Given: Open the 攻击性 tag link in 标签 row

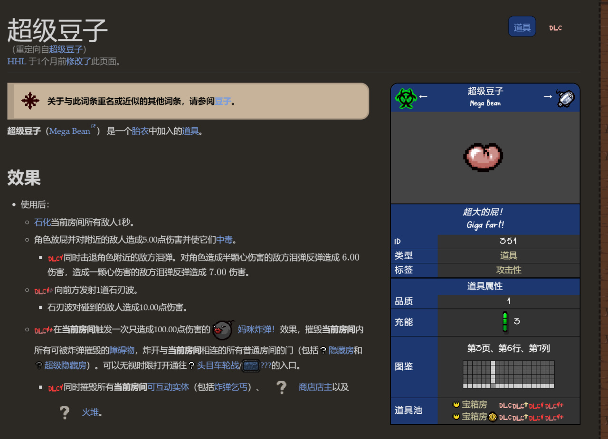Looking at the screenshot, I should 509,270.
